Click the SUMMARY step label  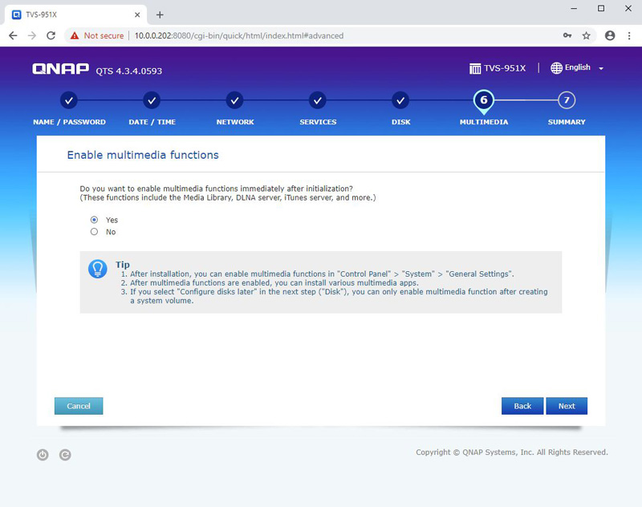coord(567,122)
